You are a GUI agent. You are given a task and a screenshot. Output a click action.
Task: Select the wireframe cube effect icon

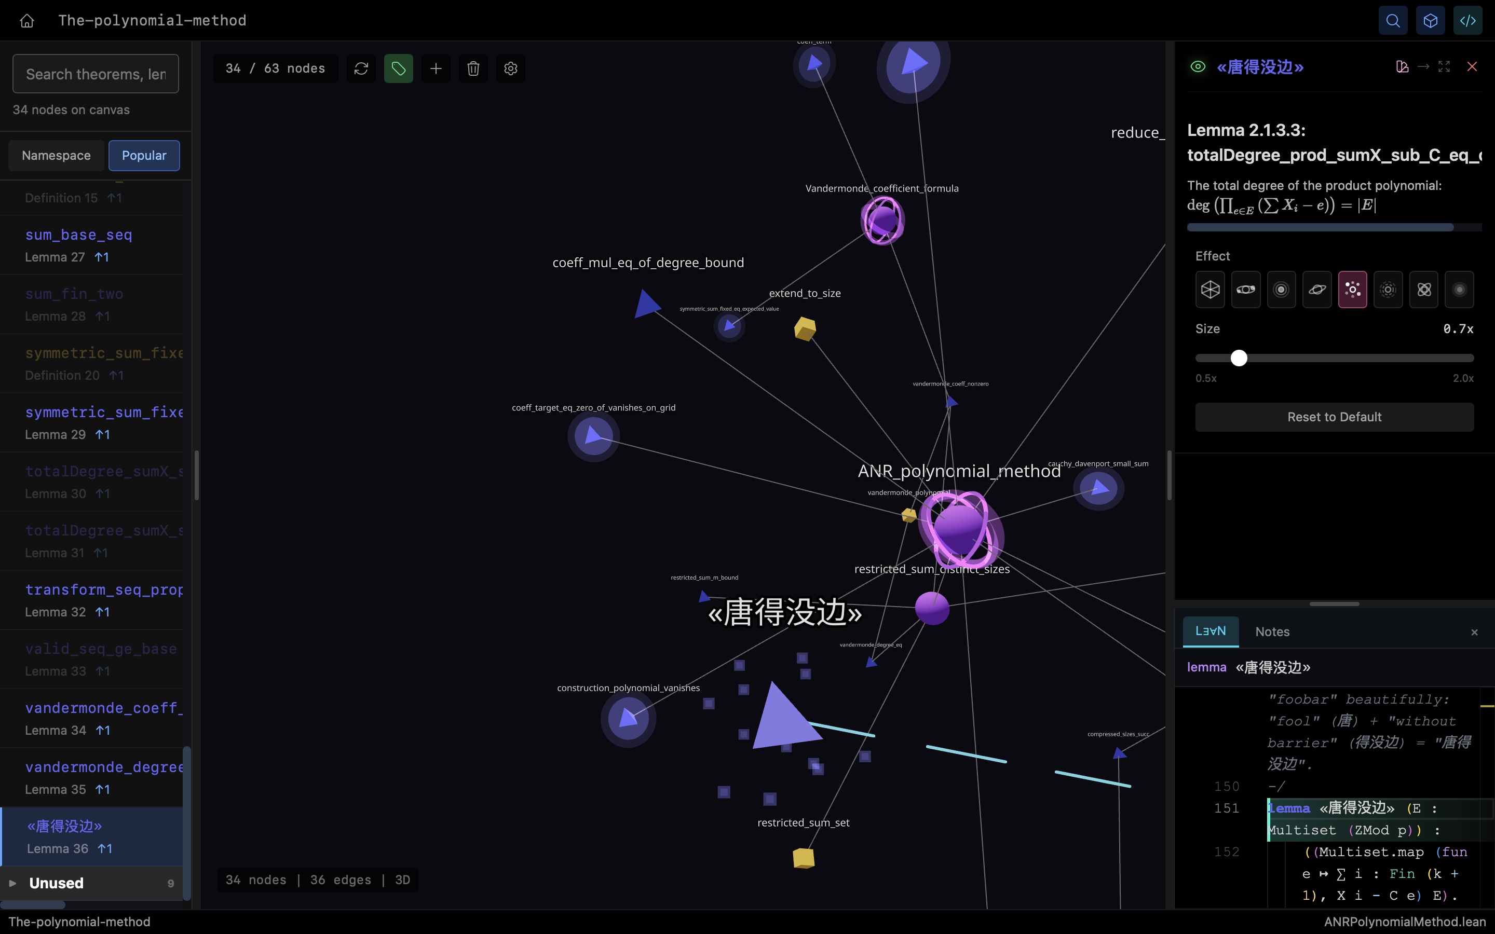(x=1209, y=289)
